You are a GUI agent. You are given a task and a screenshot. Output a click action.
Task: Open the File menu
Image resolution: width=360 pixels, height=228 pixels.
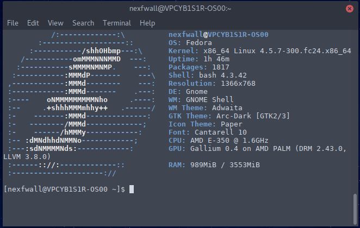click(x=13, y=23)
